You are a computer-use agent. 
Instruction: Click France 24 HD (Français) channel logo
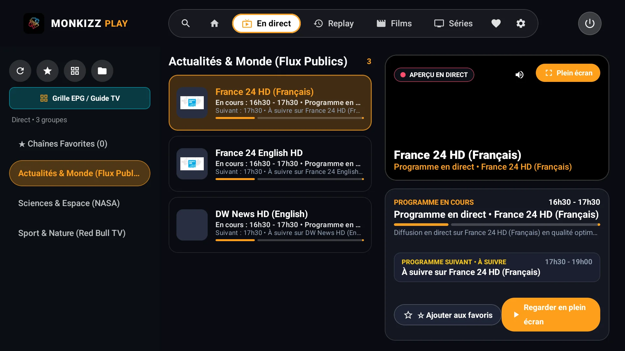[192, 103]
